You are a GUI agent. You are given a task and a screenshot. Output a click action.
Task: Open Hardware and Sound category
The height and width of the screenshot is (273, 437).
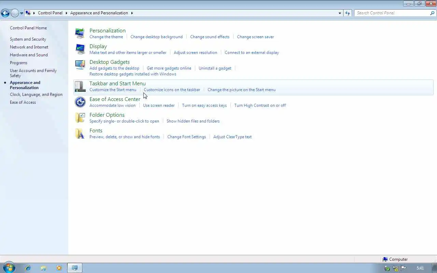coord(29,55)
